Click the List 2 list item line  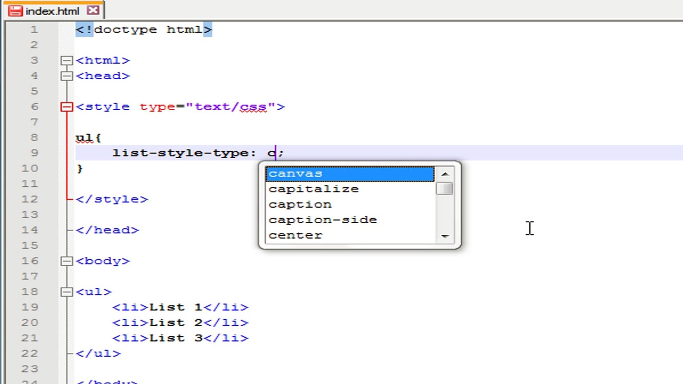(x=180, y=323)
